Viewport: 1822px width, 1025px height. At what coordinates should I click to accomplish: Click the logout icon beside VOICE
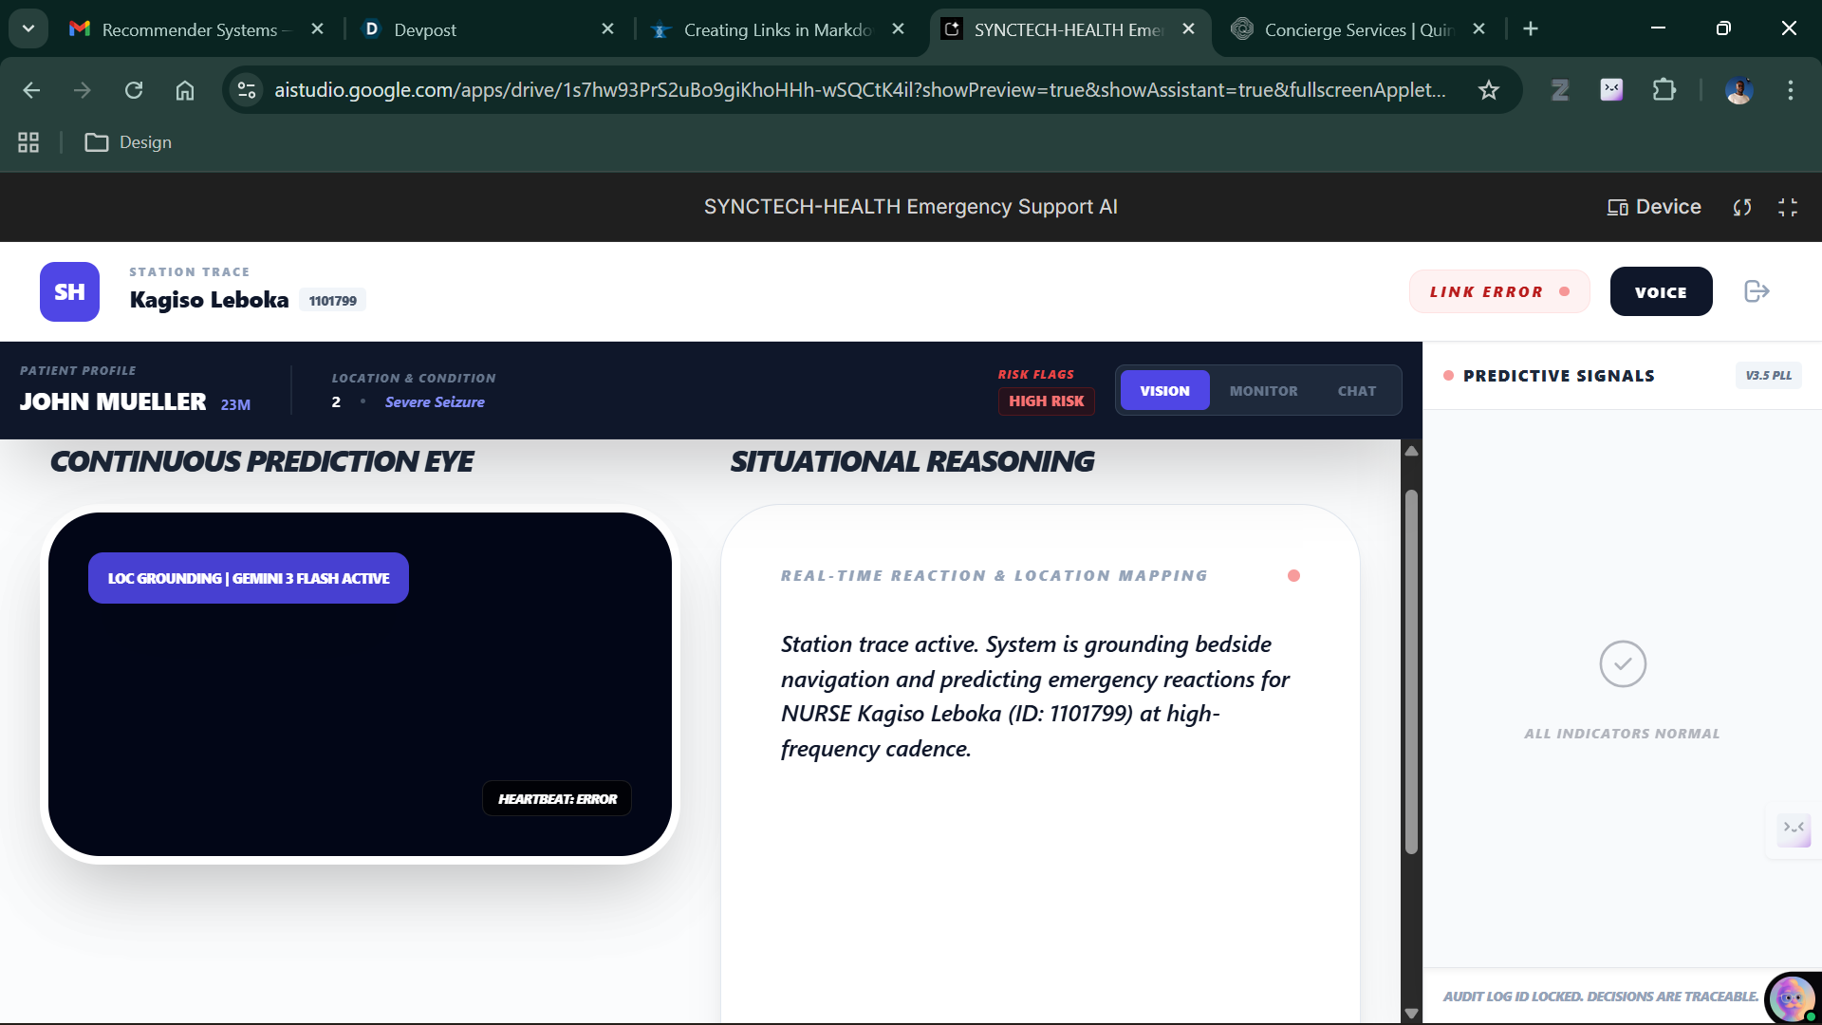[1757, 291]
